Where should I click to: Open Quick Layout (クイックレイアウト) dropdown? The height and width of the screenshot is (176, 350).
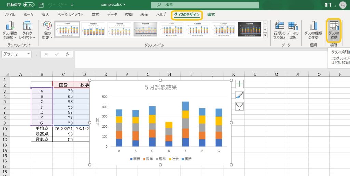click(x=27, y=31)
